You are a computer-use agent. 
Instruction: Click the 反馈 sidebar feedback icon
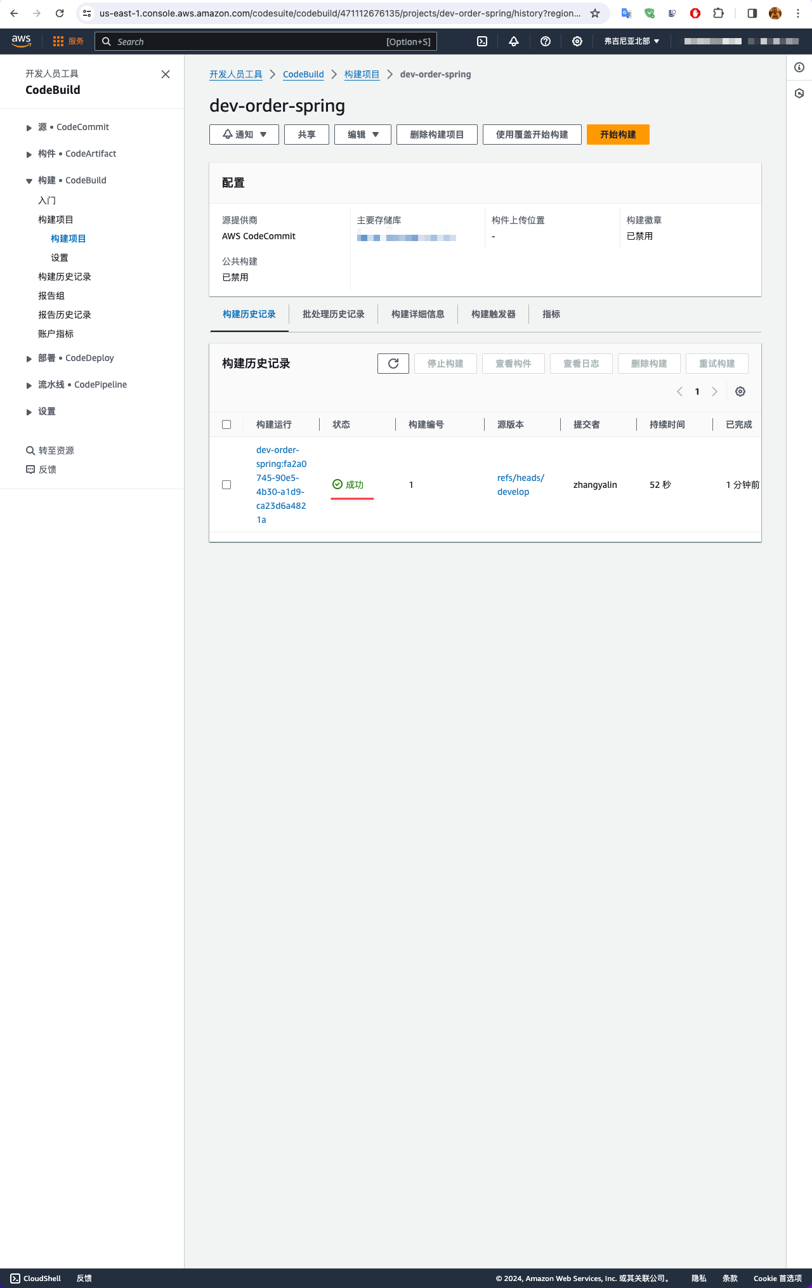click(30, 470)
